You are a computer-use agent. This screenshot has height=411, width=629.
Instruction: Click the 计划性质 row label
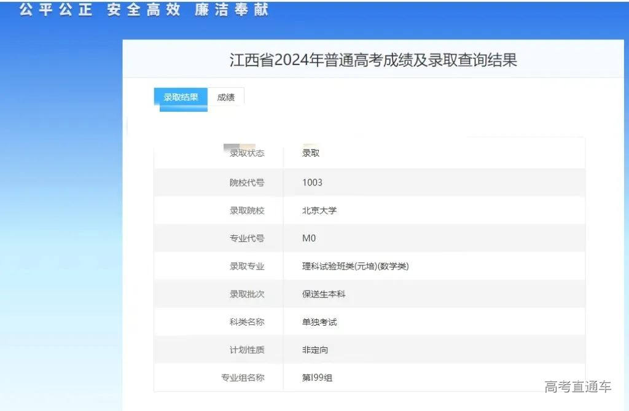click(248, 350)
